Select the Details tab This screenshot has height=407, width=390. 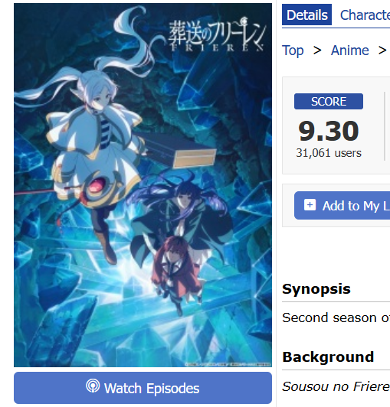point(306,15)
